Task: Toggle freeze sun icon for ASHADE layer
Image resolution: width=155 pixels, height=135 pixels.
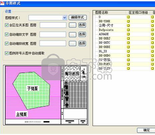Action: tap(128, 34)
